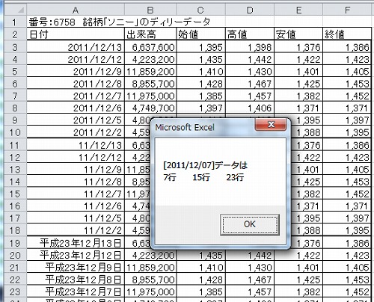Screen dimensions: 374x302
Task: Select column B header
Action: tap(150, 10)
